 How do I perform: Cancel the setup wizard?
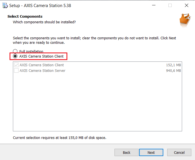pyautogui.click(x=179, y=152)
